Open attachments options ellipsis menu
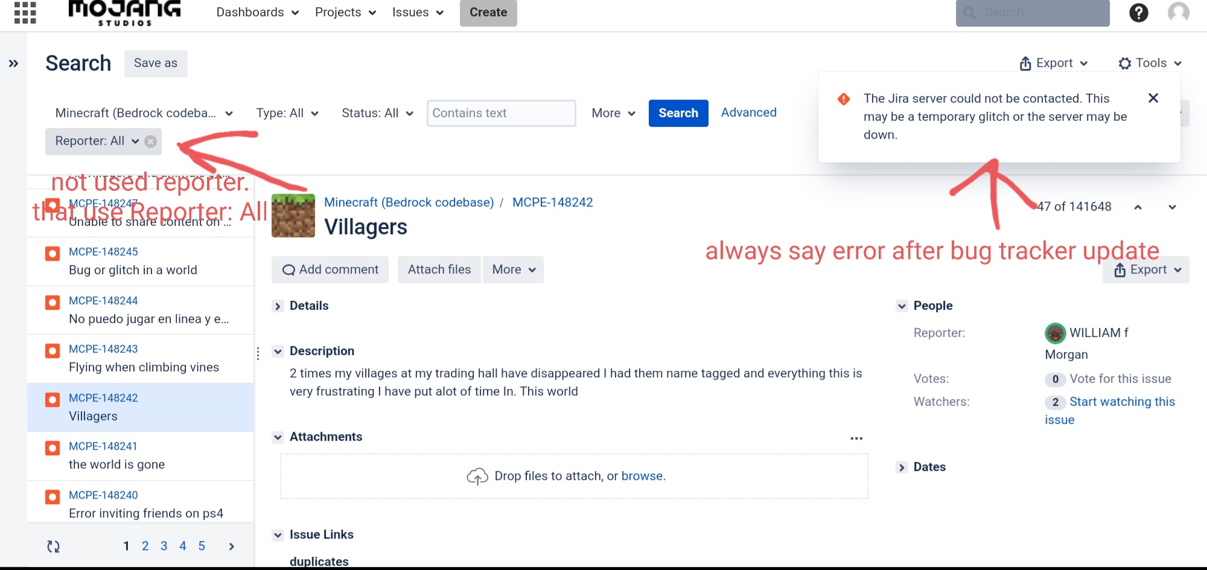This screenshot has width=1207, height=570. 856,438
